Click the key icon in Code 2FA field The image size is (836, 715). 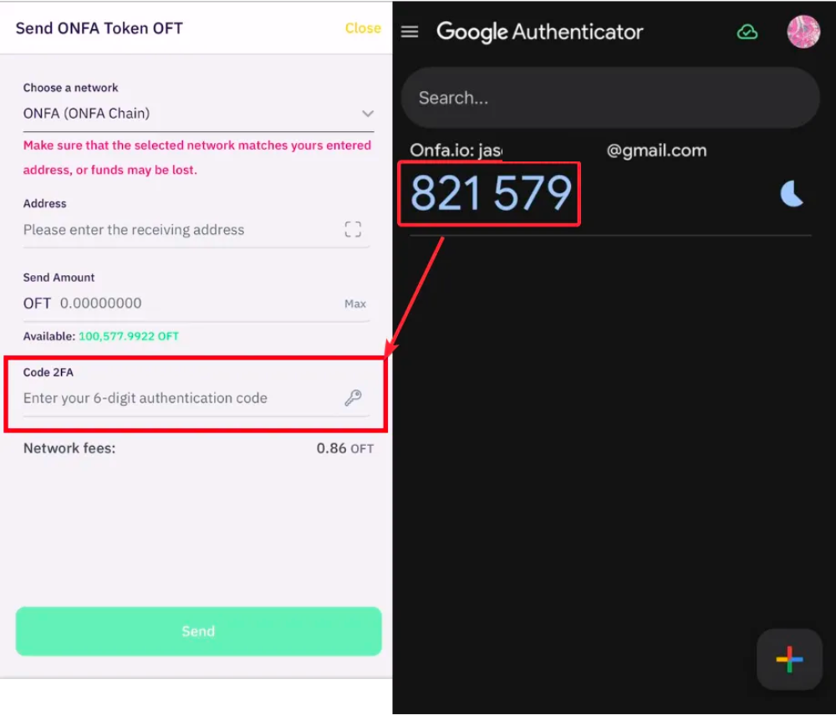353,398
